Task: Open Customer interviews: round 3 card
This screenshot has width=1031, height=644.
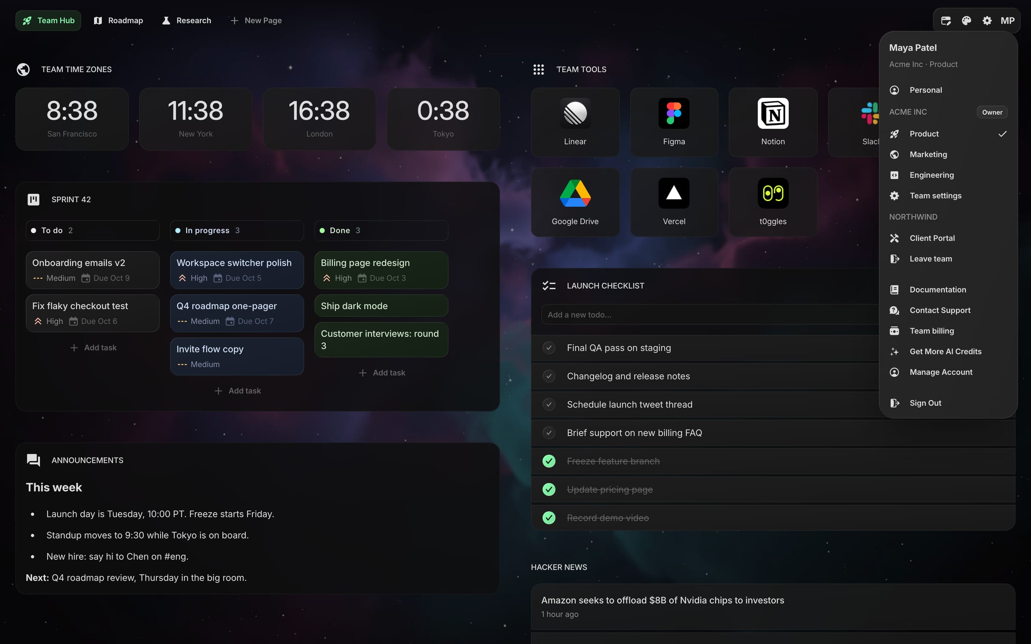Action: [x=381, y=340]
